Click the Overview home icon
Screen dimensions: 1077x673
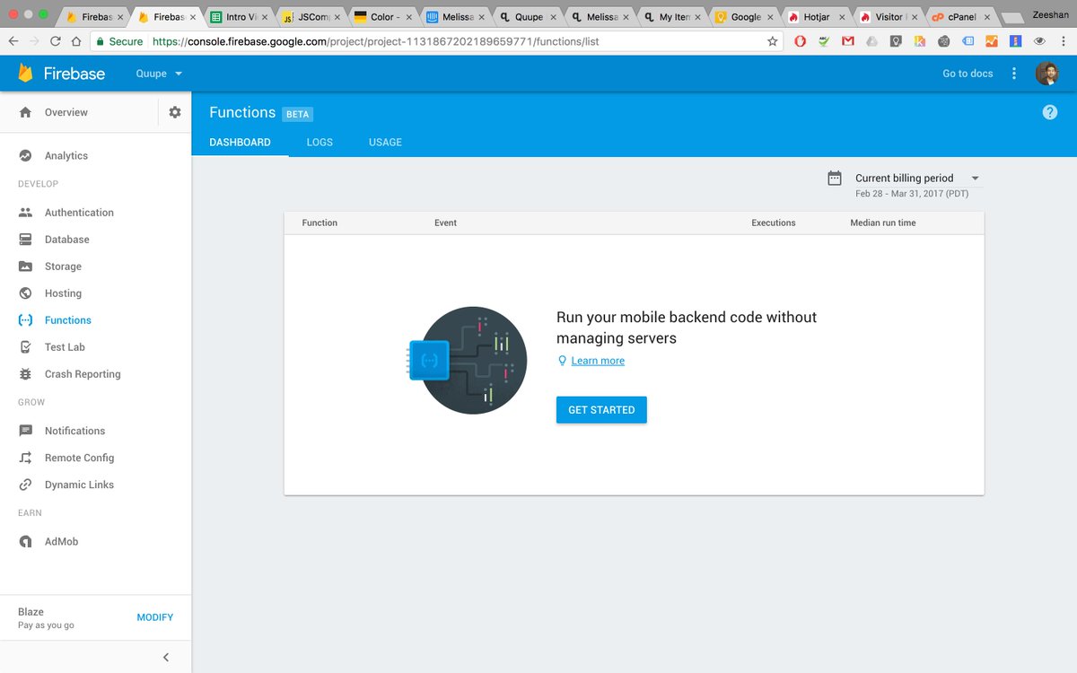pyautogui.click(x=25, y=112)
